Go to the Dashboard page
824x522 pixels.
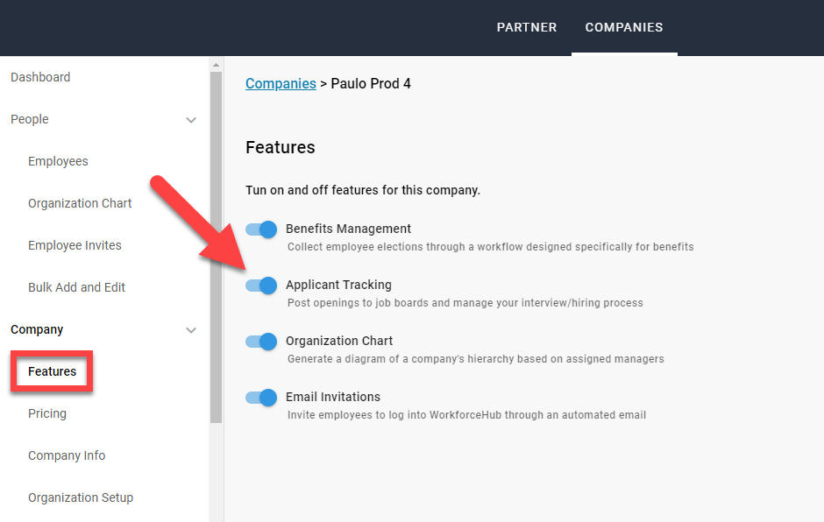[40, 77]
